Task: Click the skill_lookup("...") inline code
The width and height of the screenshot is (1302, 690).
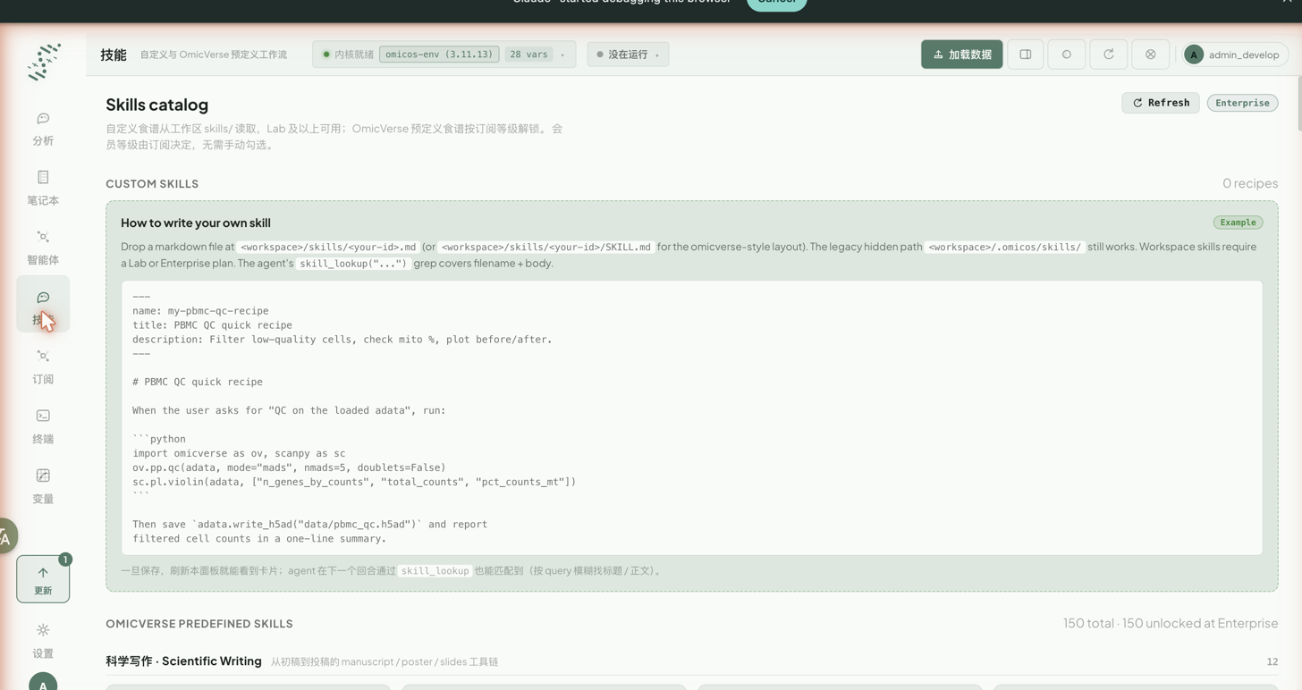Action: click(x=353, y=264)
